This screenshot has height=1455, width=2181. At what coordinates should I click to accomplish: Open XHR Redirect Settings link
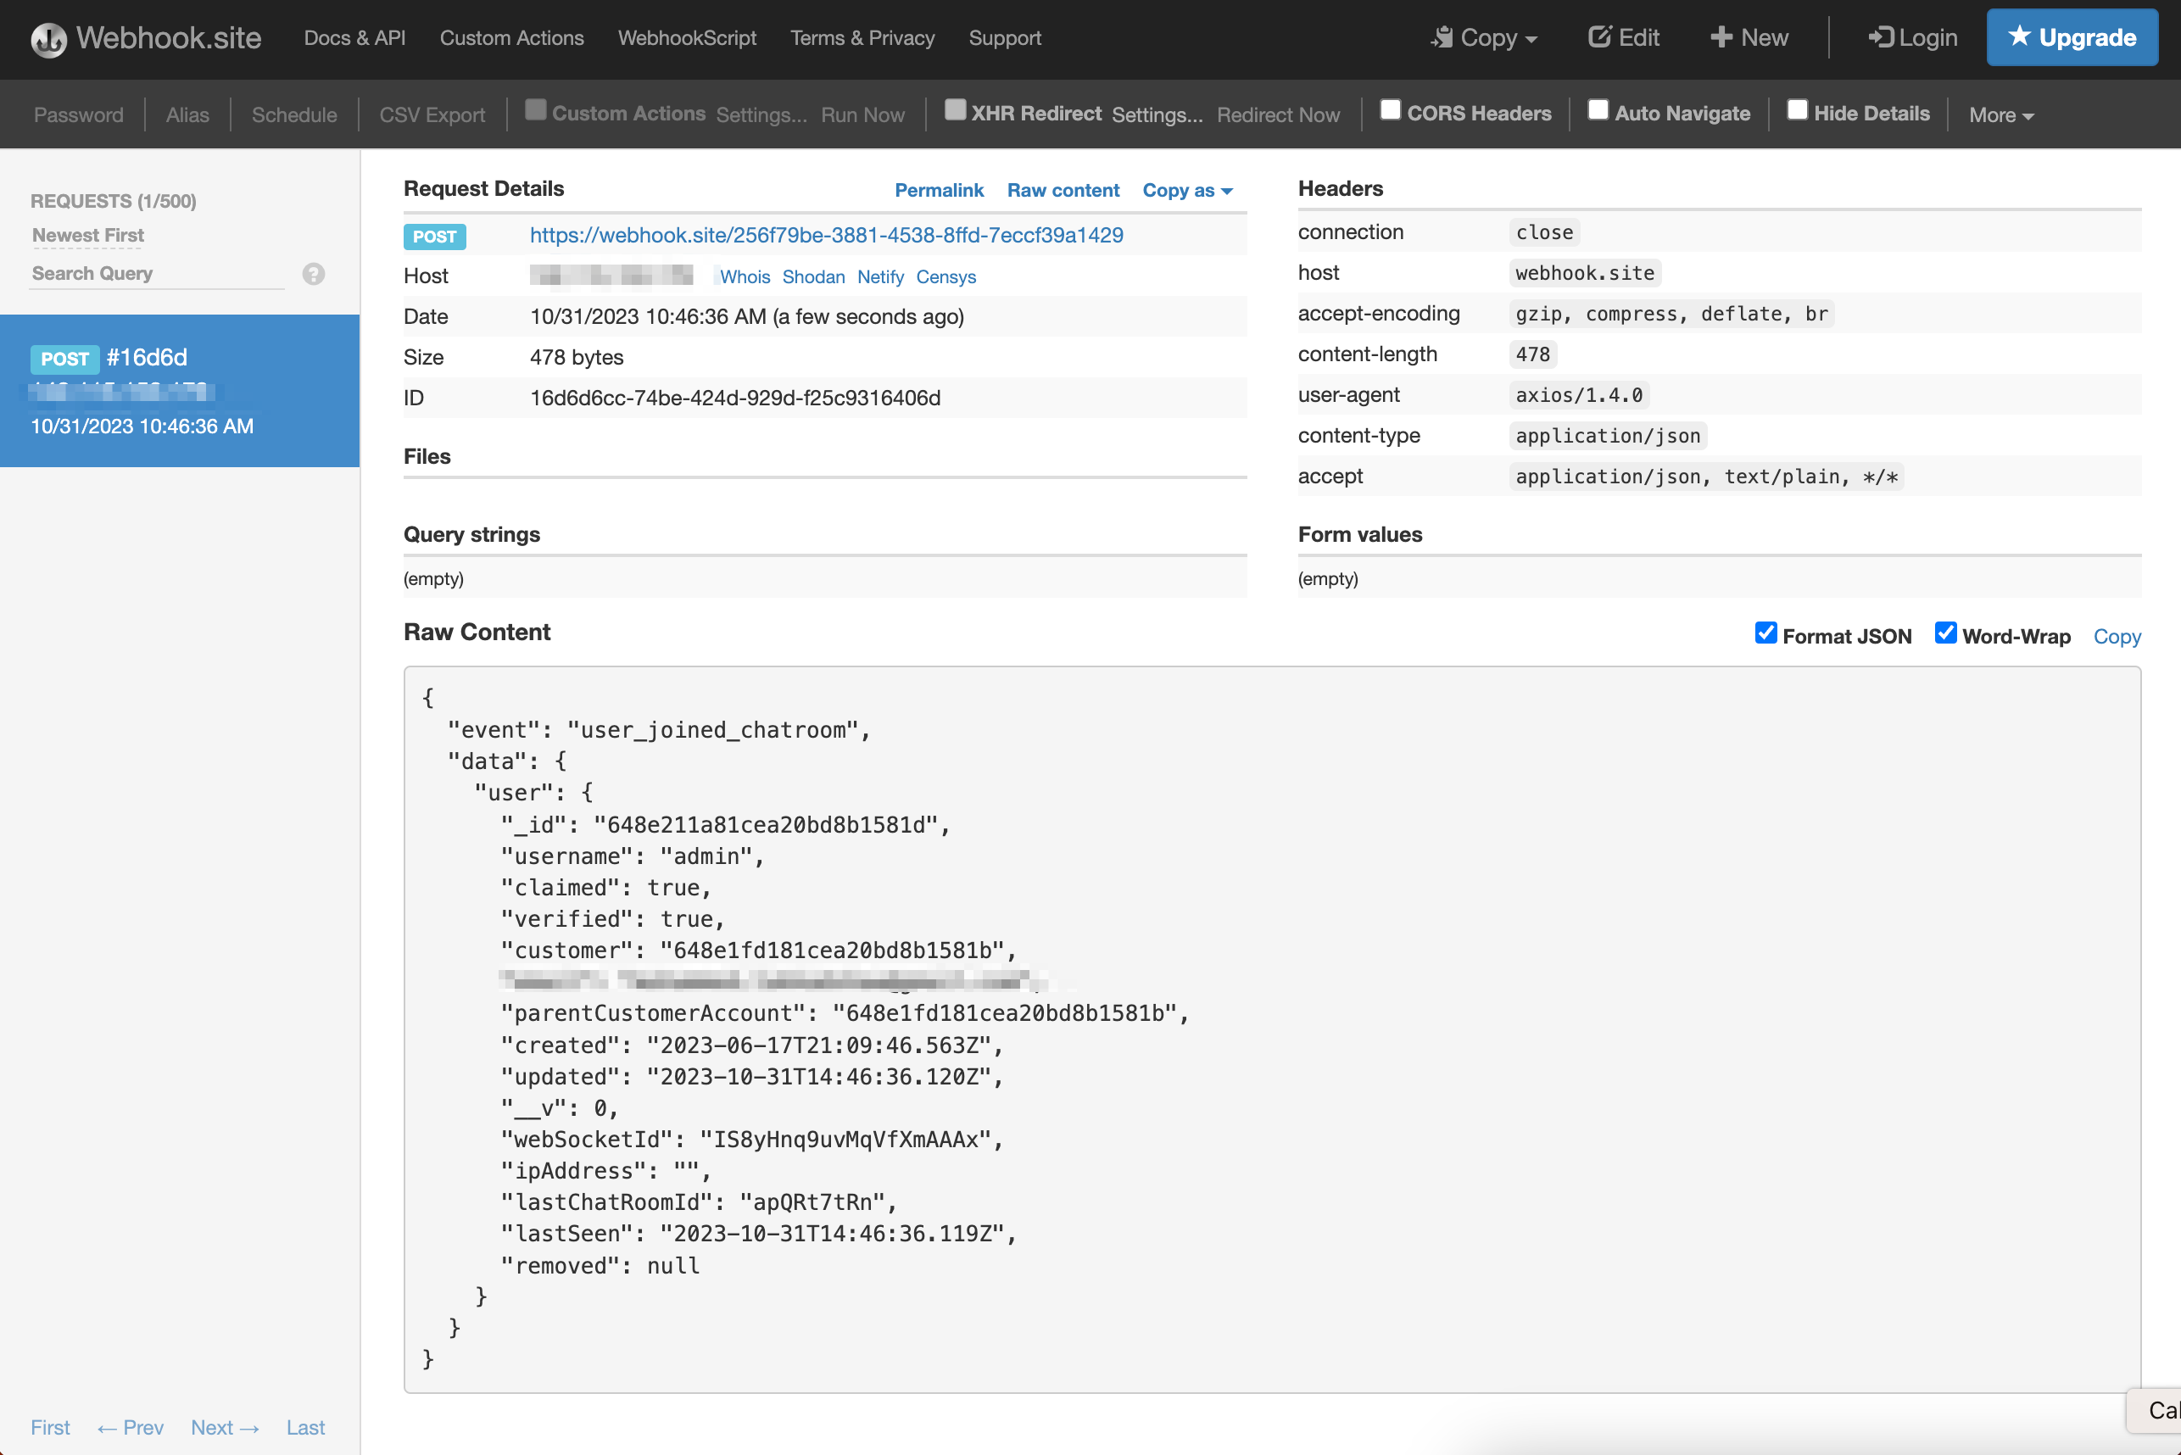[1157, 115]
